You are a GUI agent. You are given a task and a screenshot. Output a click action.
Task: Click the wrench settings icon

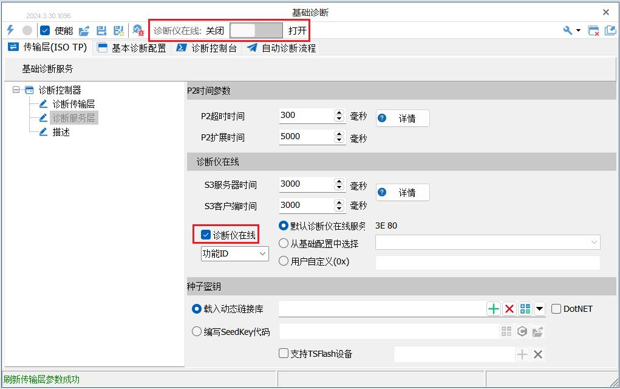pos(567,30)
